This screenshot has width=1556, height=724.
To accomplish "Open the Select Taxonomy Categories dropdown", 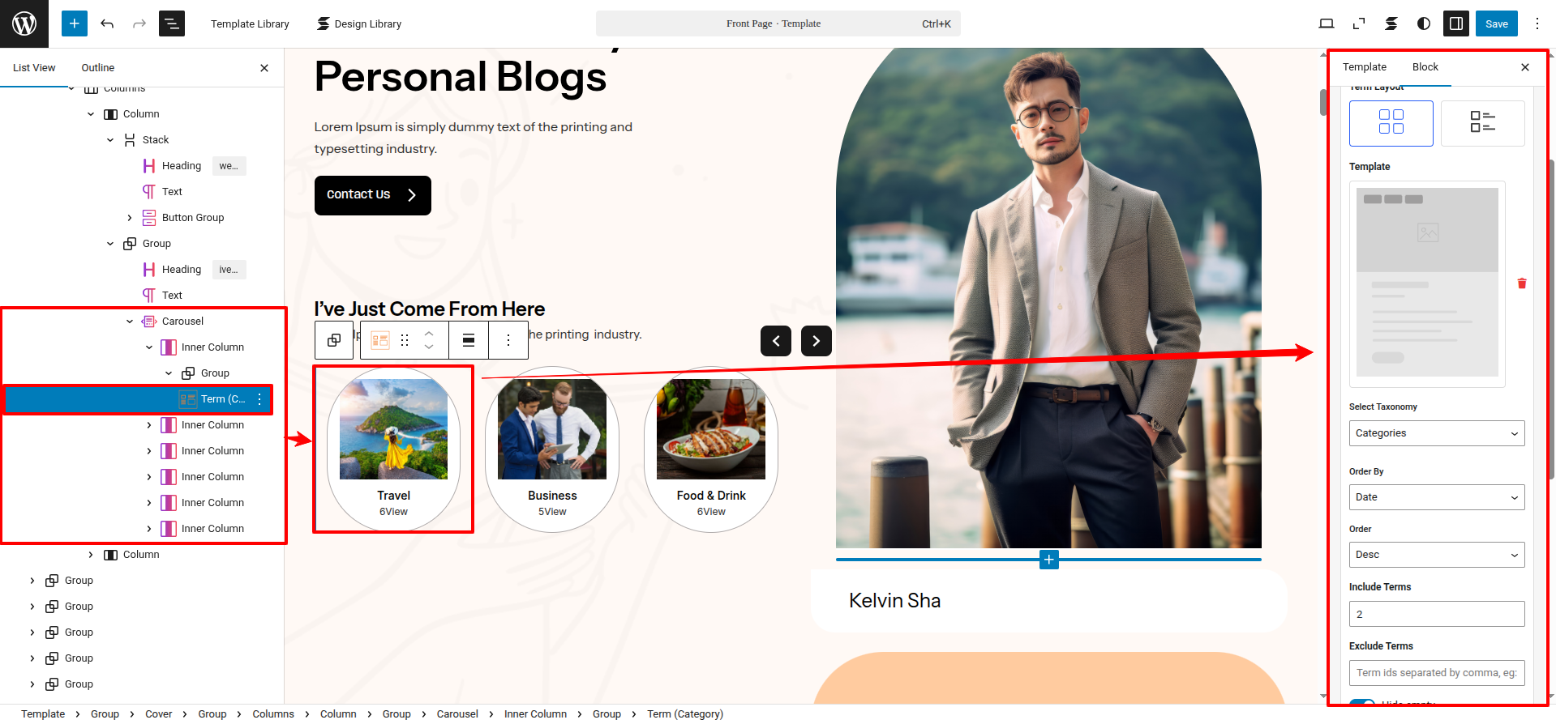I will tap(1436, 433).
